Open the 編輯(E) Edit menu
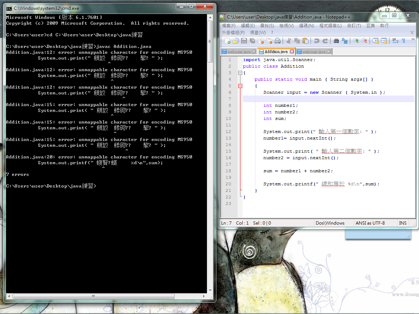This screenshot has height=314, width=419. (x=248, y=26)
